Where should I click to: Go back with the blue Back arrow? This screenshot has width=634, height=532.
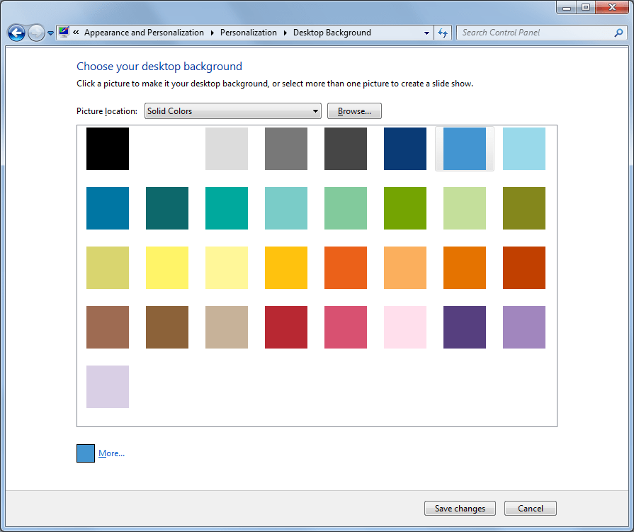tap(16, 33)
